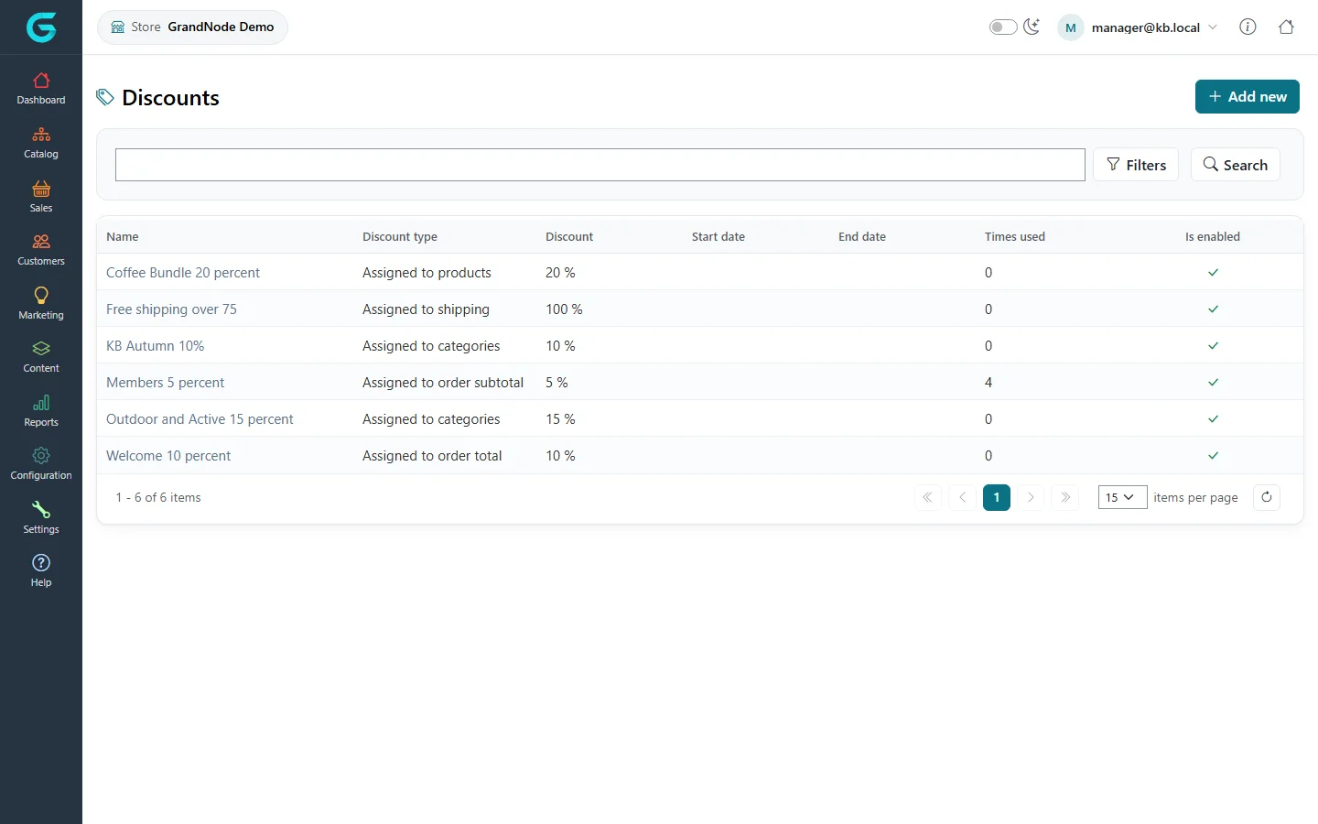Click the info circle icon in header

pyautogui.click(x=1248, y=27)
